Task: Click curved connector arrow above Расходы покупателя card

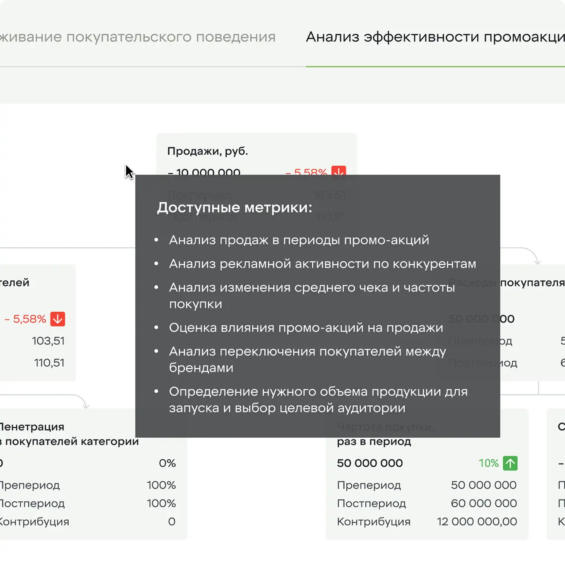Action: pos(537,259)
